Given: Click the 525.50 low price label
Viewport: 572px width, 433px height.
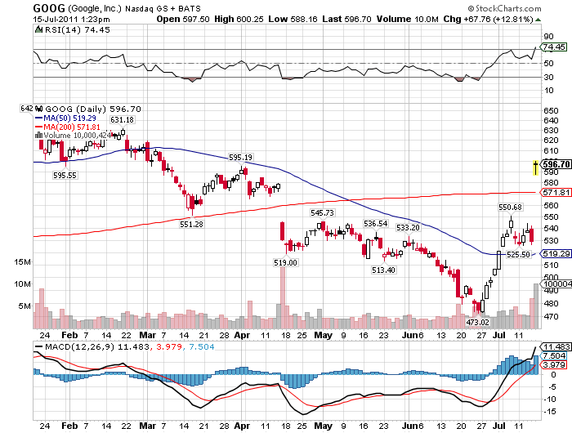Looking at the screenshot, I should click(x=518, y=254).
